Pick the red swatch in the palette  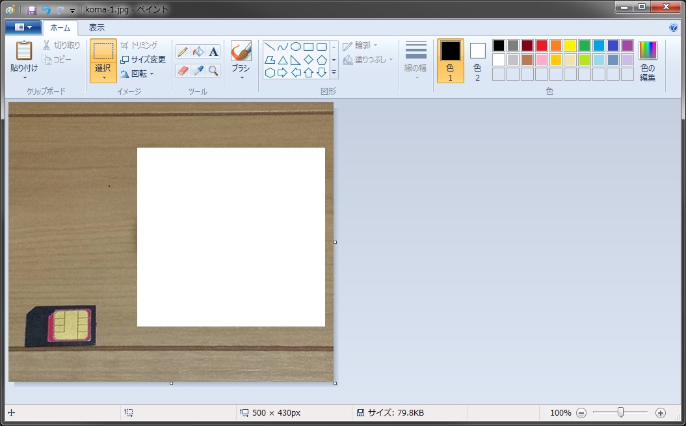point(541,46)
